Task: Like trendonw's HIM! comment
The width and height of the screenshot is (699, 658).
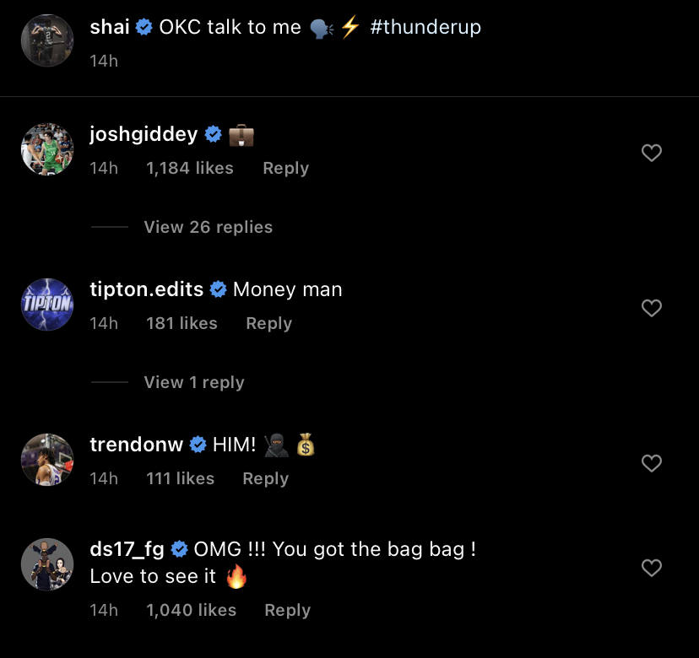Action: (x=651, y=463)
